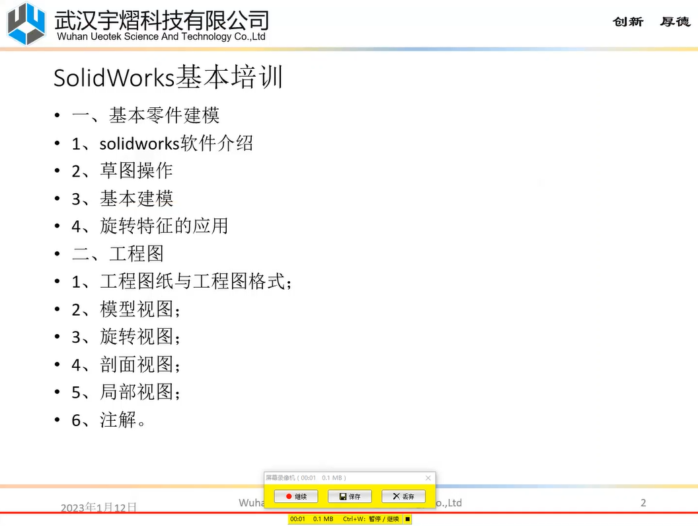Select the line 5、局部视图
The height and width of the screenshot is (526, 698).
click(x=126, y=392)
